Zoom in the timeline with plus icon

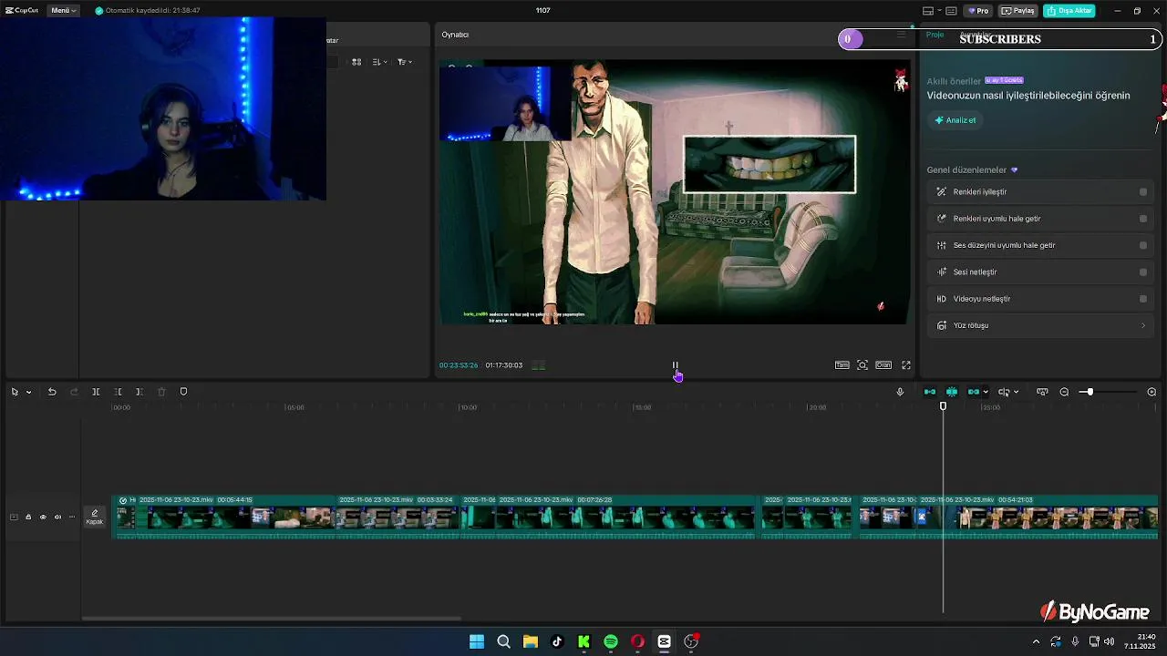1152,392
